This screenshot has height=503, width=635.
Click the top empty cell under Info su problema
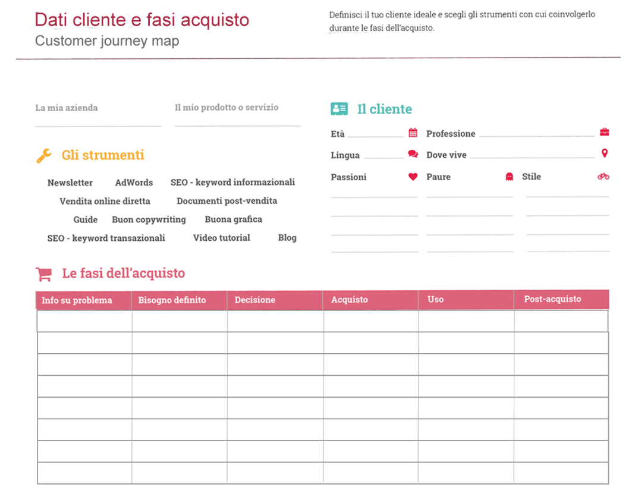(x=84, y=321)
